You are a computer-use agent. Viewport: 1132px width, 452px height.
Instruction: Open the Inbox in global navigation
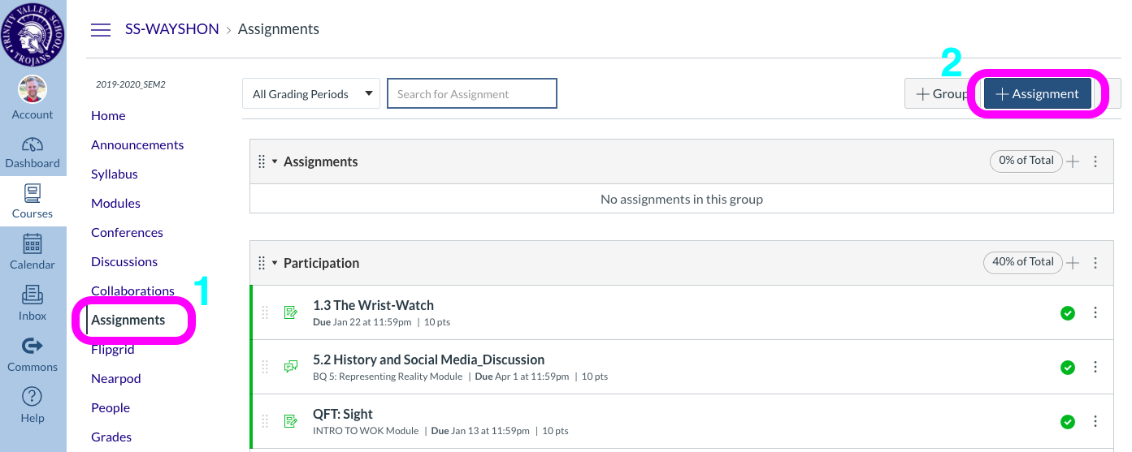[x=33, y=303]
